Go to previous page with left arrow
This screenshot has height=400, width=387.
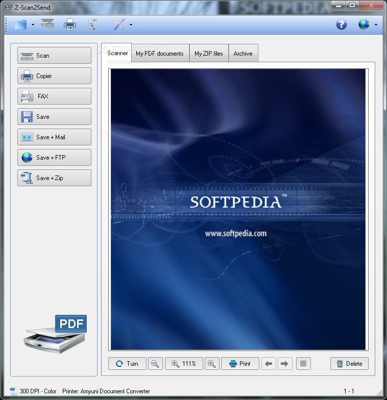[x=269, y=363]
